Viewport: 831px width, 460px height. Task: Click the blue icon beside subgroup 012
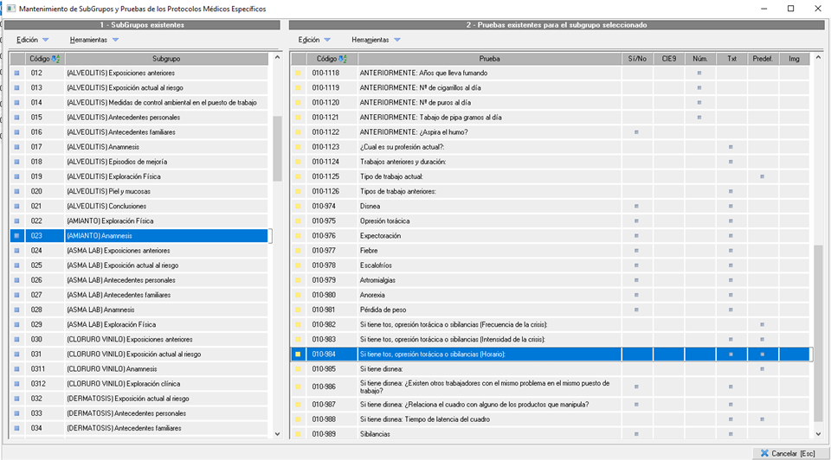[x=17, y=73]
